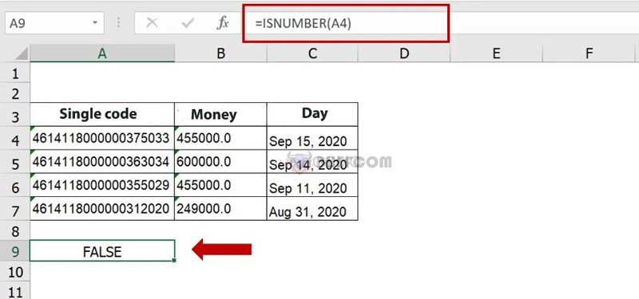The image size is (639, 299).
Task: Select the Aug 31, 2020 date cell
Action: tap(312, 209)
